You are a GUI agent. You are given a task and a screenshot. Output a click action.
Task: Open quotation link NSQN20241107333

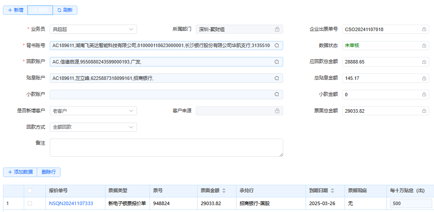pos(71,203)
